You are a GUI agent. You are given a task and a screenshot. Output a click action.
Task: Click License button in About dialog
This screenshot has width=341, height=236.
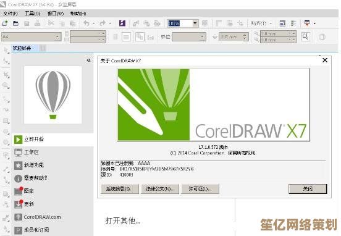200,189
